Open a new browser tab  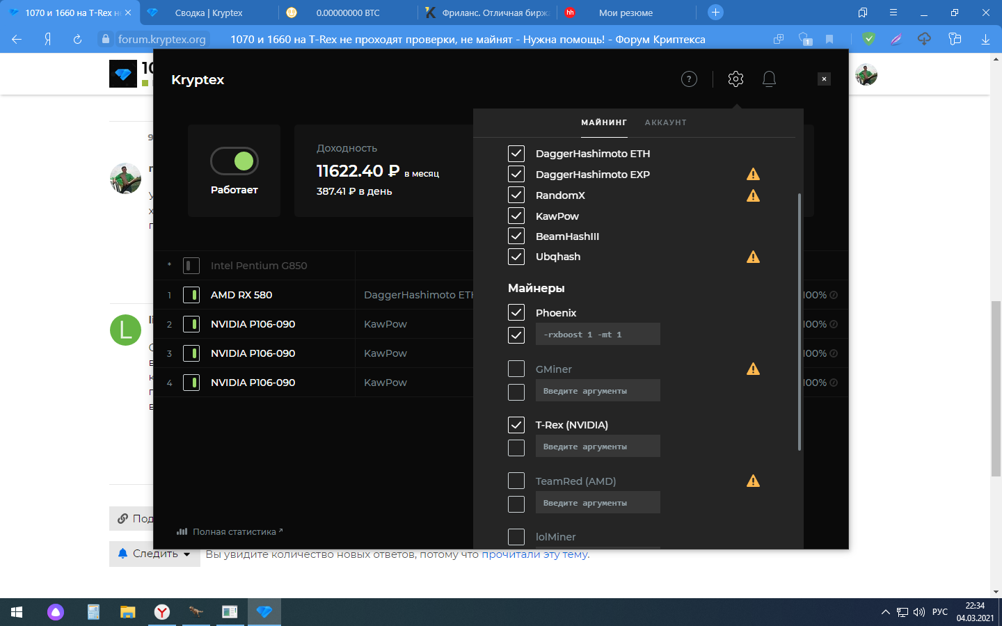[715, 13]
